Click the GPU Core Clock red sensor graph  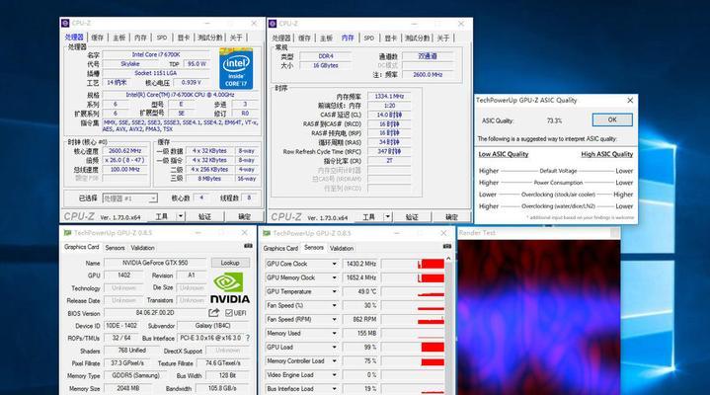click(x=413, y=264)
